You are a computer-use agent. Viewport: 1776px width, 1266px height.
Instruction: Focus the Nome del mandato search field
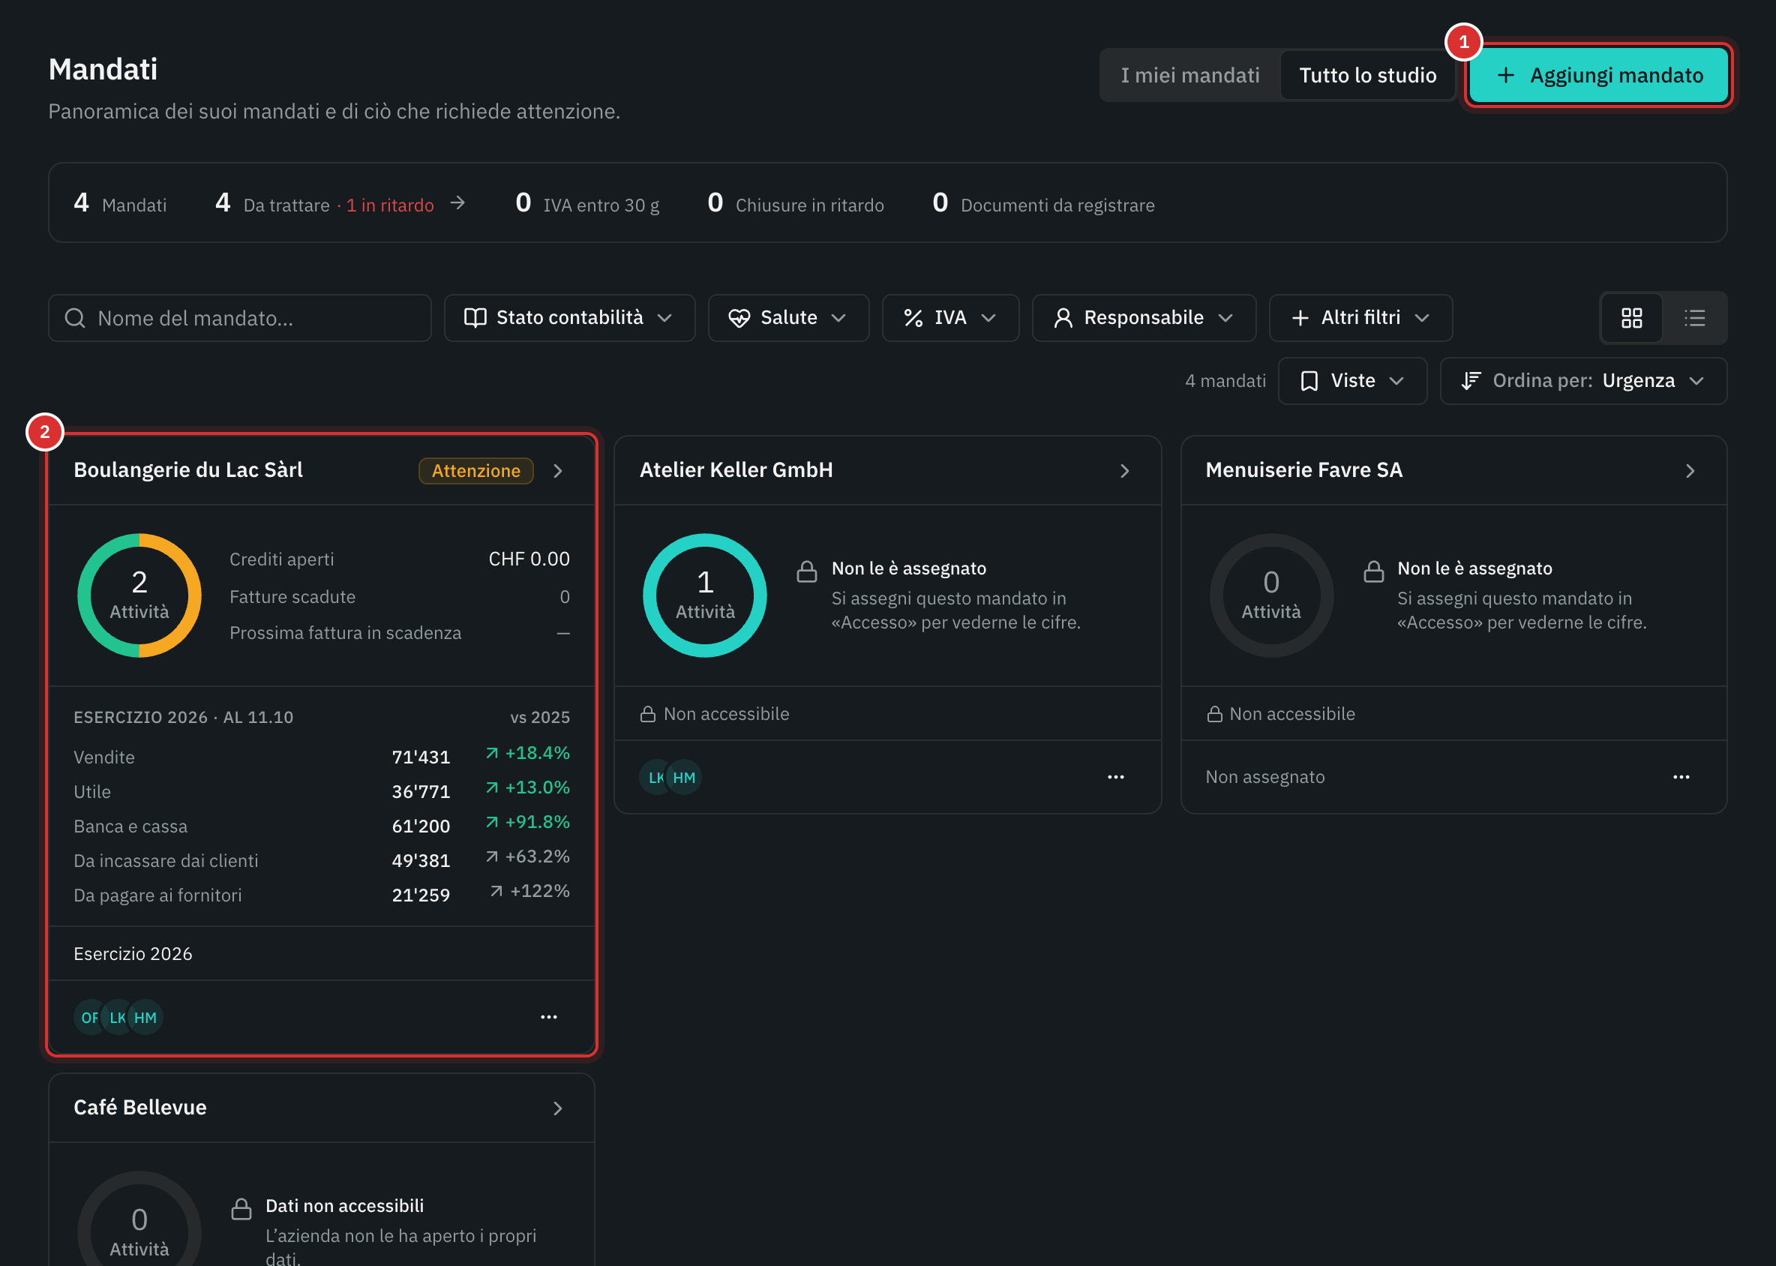tap(240, 318)
